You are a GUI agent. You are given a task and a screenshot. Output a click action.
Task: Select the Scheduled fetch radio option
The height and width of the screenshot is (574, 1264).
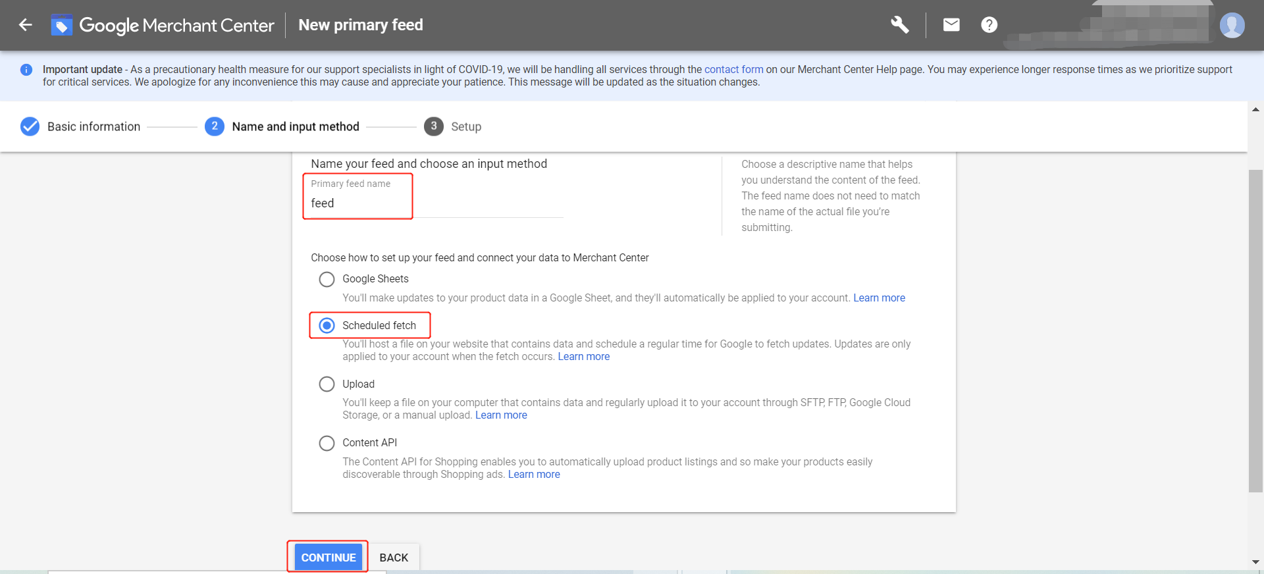click(x=327, y=325)
